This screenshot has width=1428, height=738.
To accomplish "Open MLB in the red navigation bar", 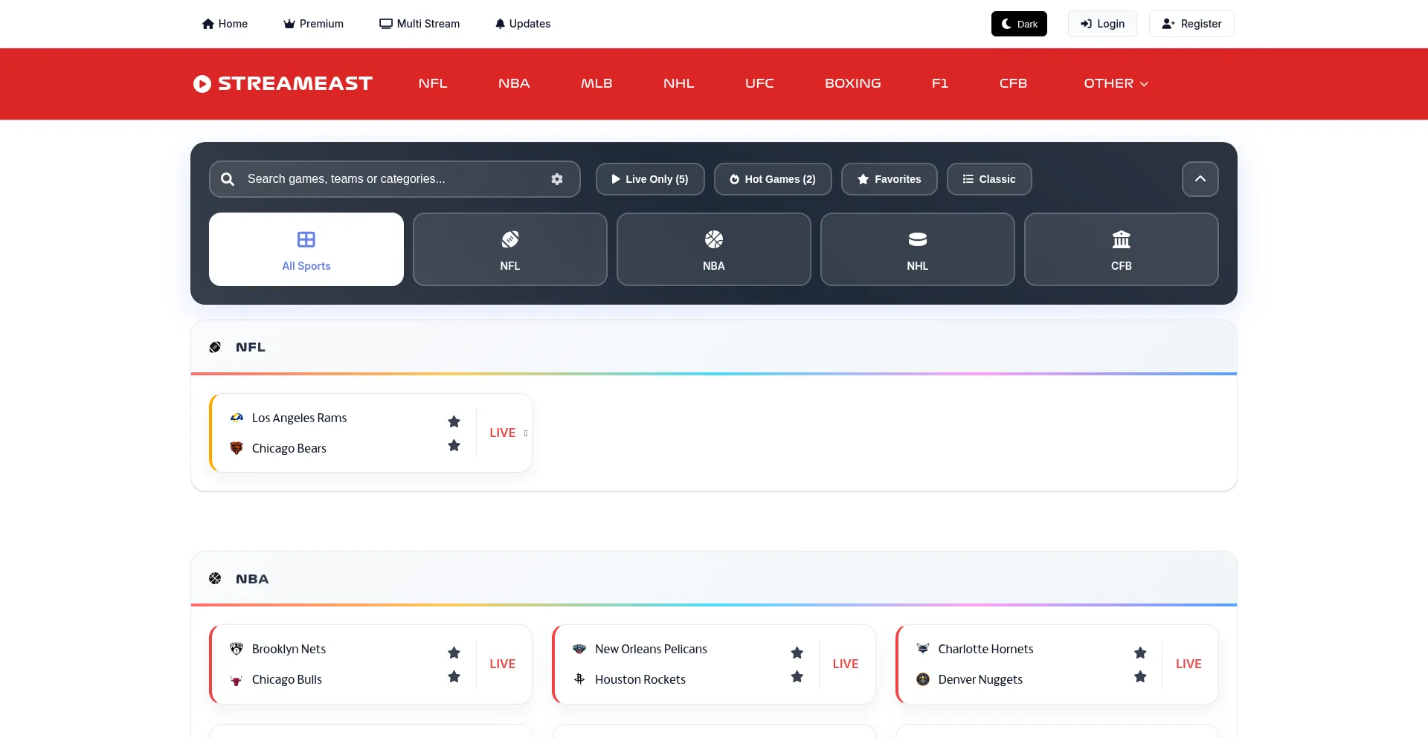I will (596, 84).
